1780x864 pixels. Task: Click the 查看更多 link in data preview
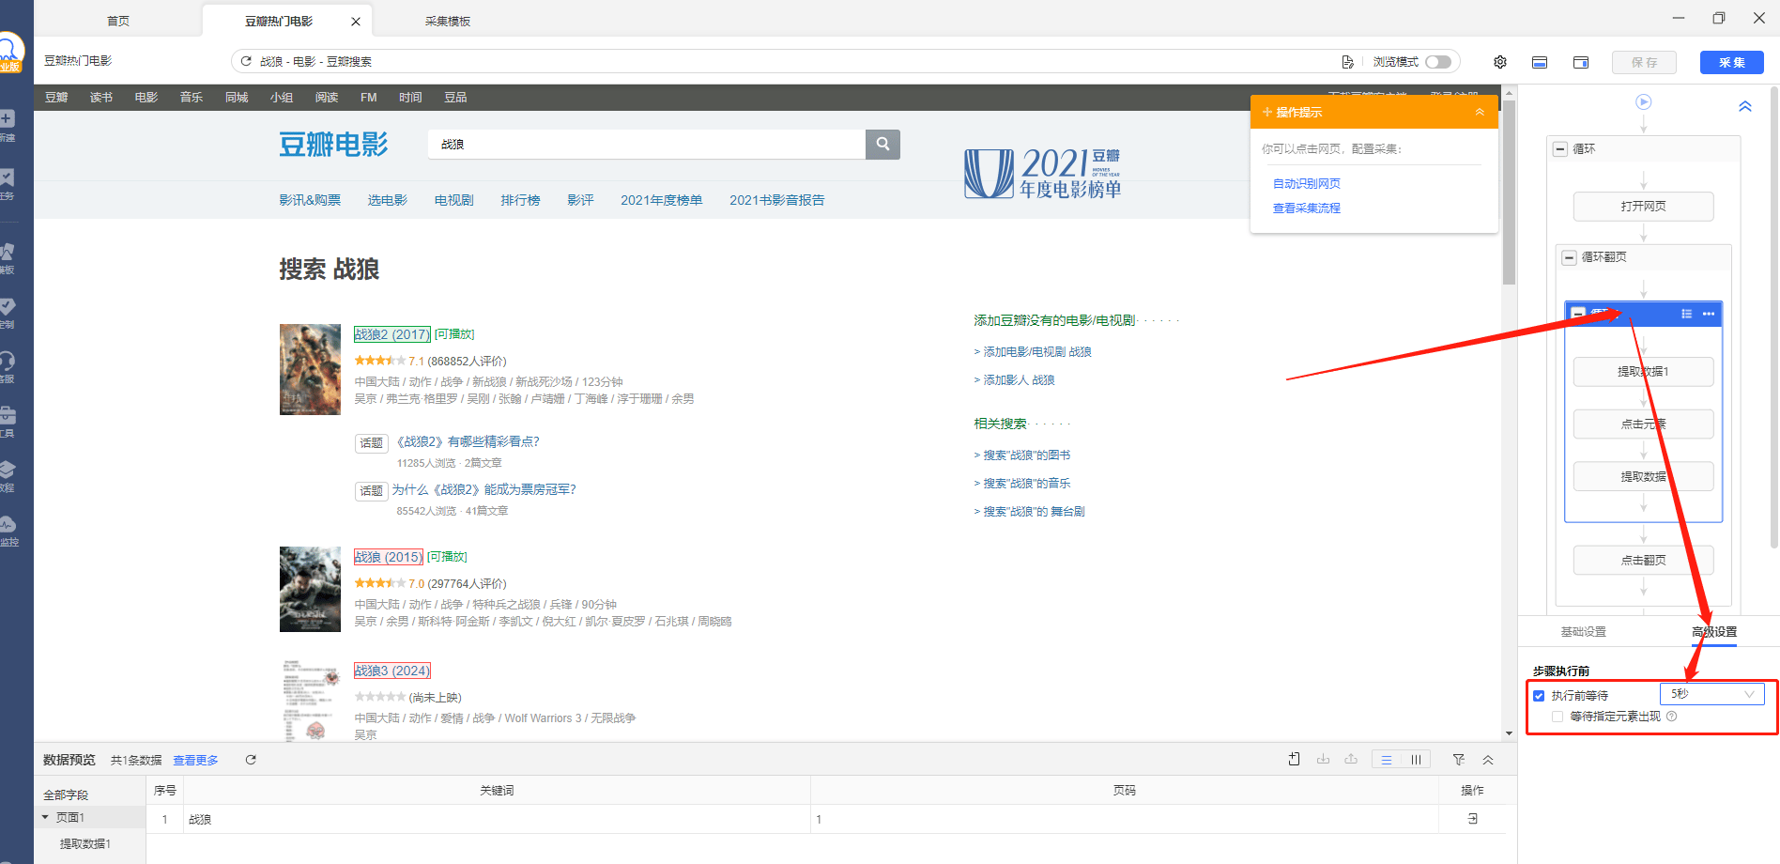pos(195,761)
